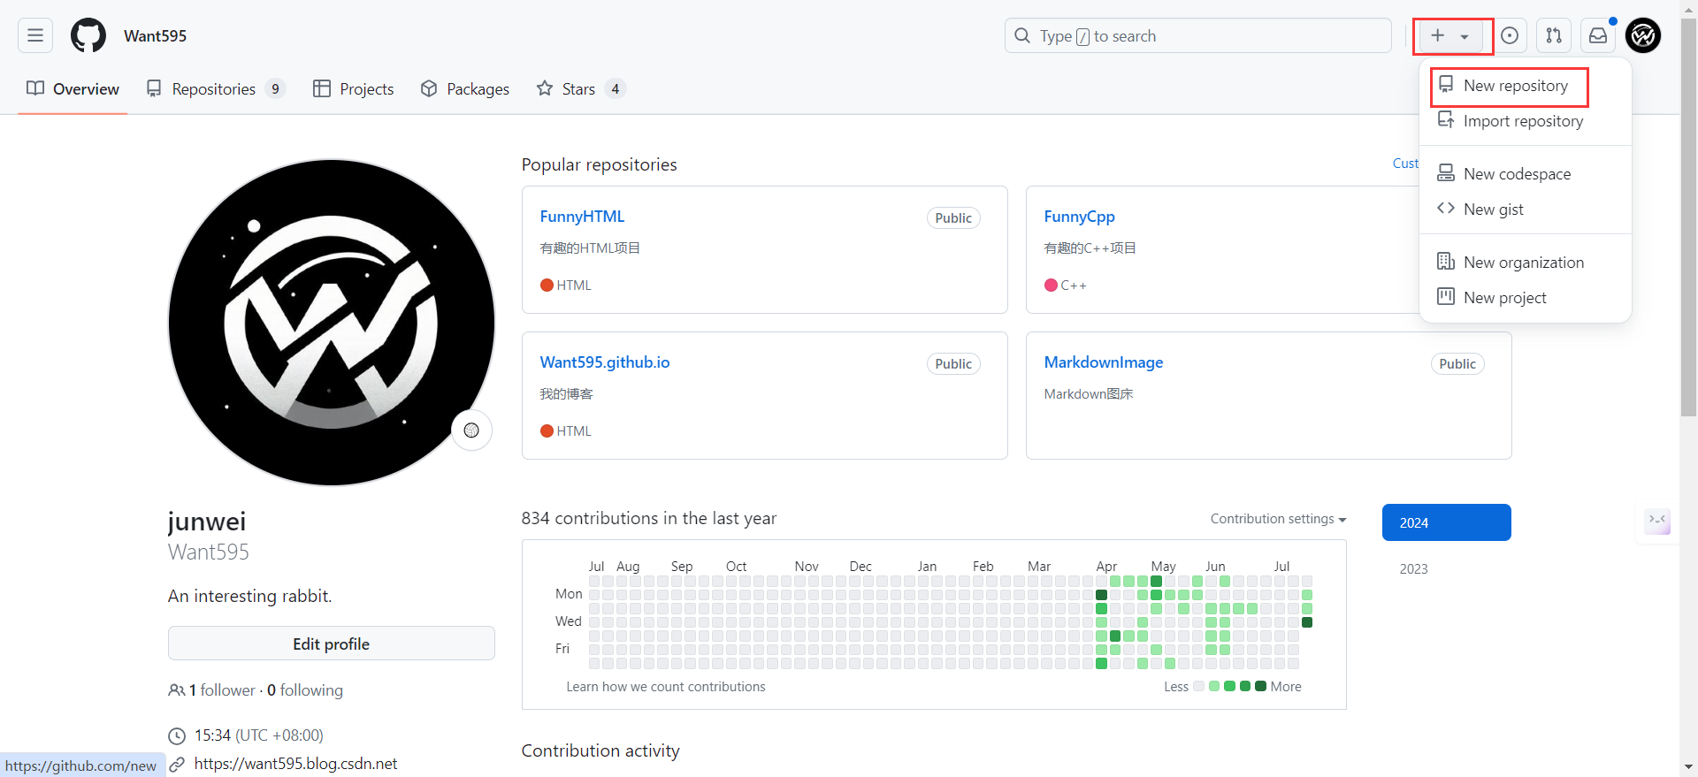Click the 'Popular repositories' heading
The height and width of the screenshot is (777, 1698).
tap(600, 164)
